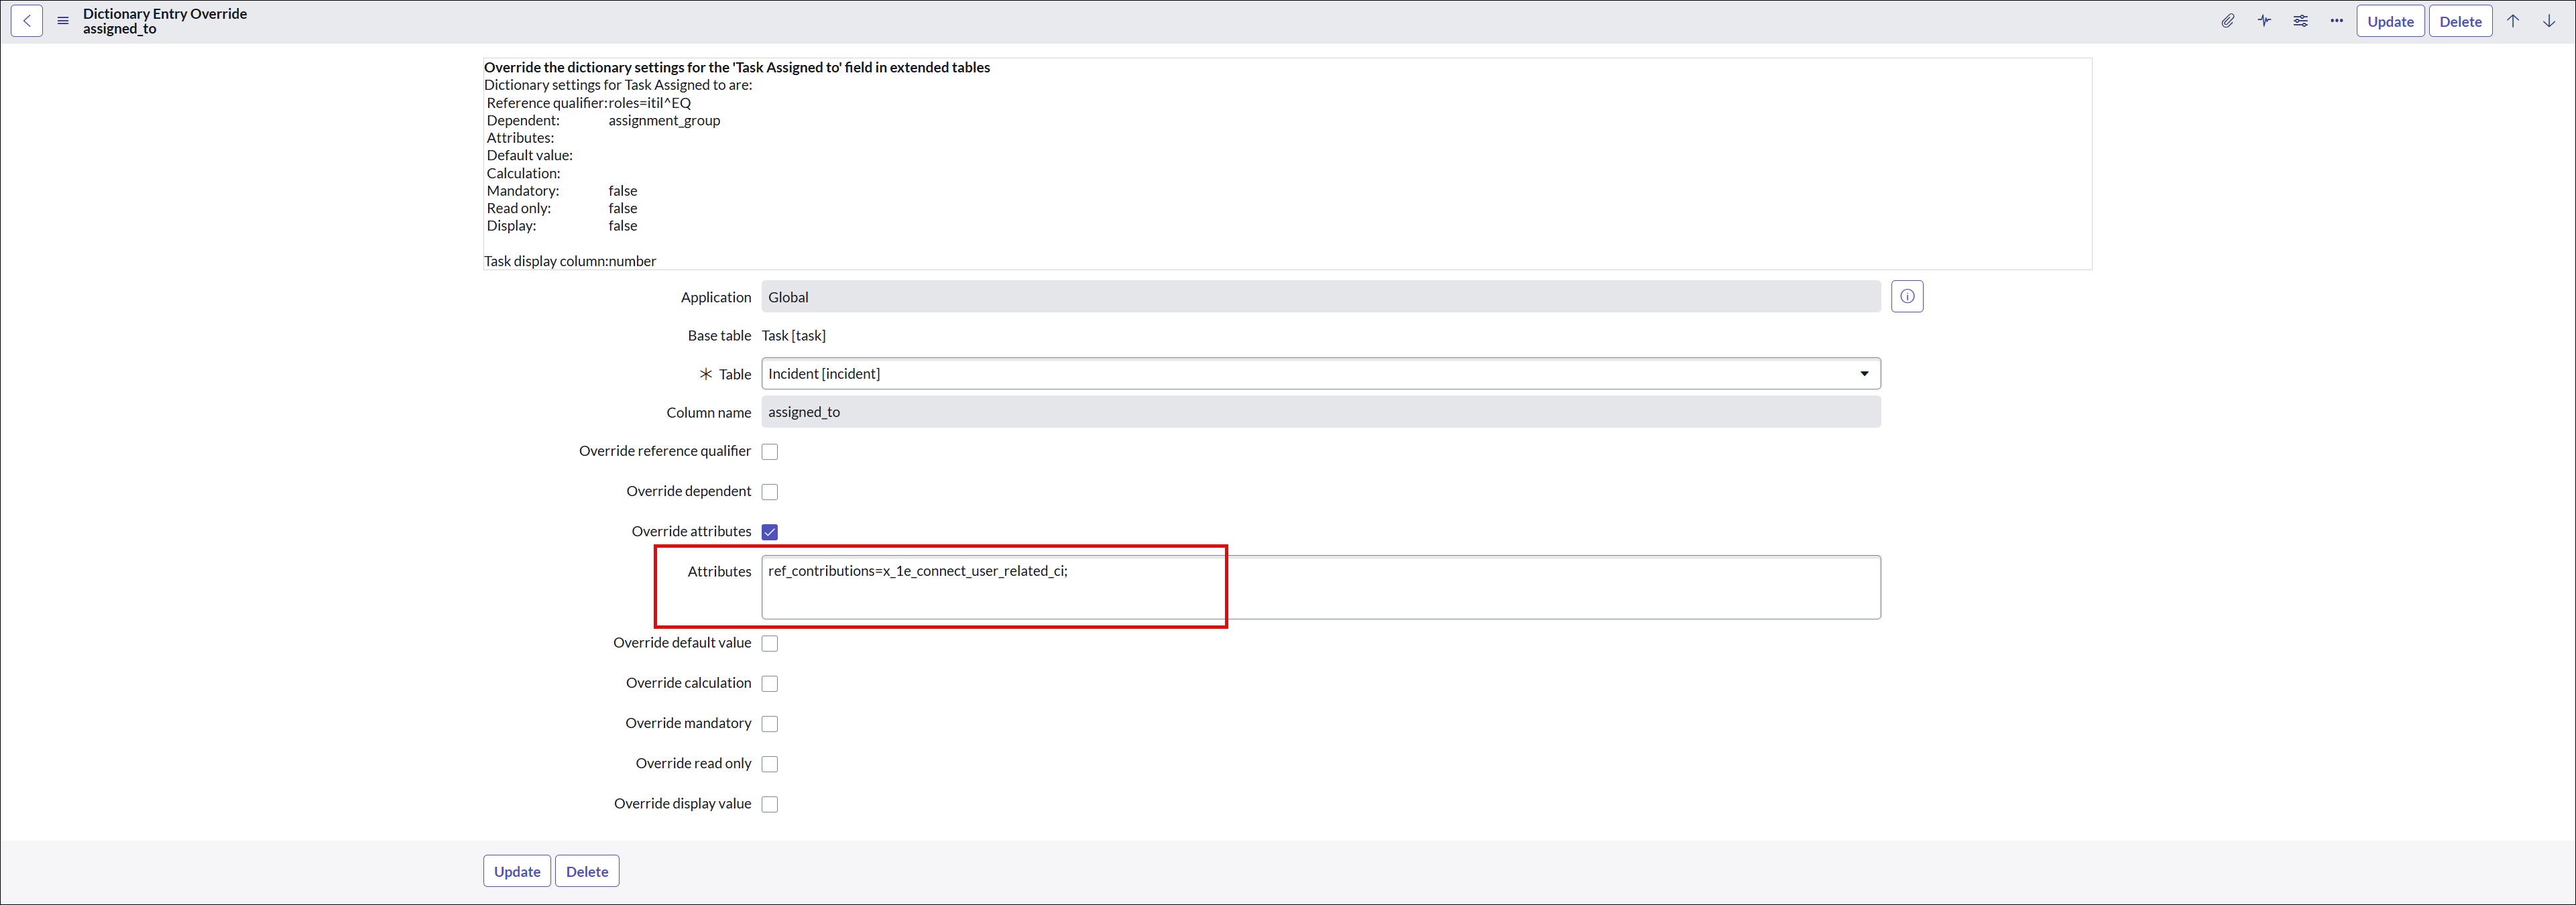
Task: Go to previous record with the up arrow
Action: [x=2512, y=21]
